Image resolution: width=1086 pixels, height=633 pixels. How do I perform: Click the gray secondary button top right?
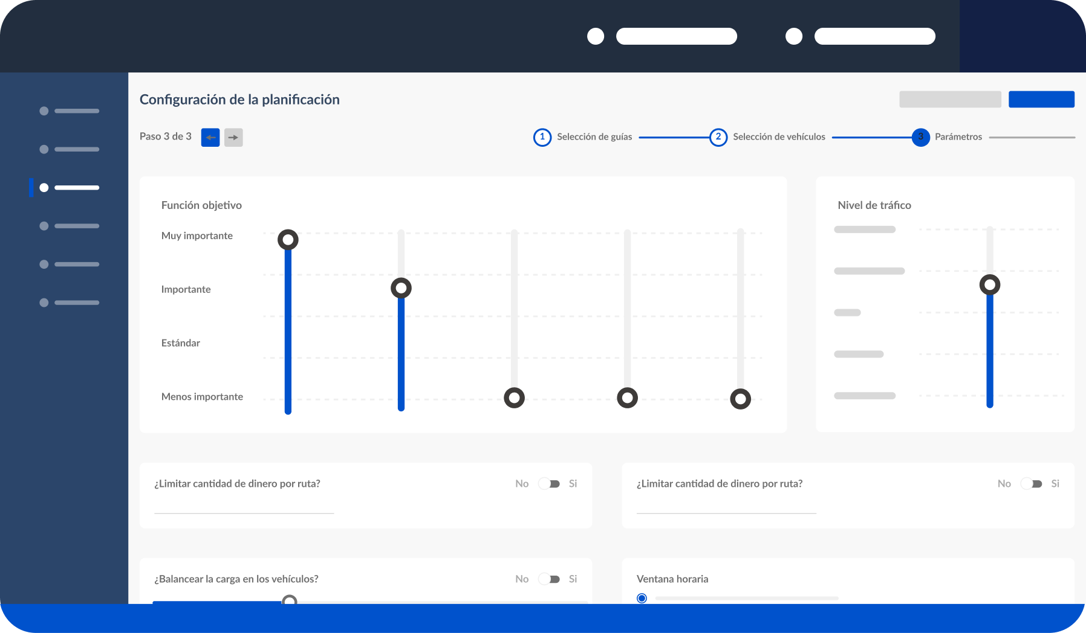950,100
